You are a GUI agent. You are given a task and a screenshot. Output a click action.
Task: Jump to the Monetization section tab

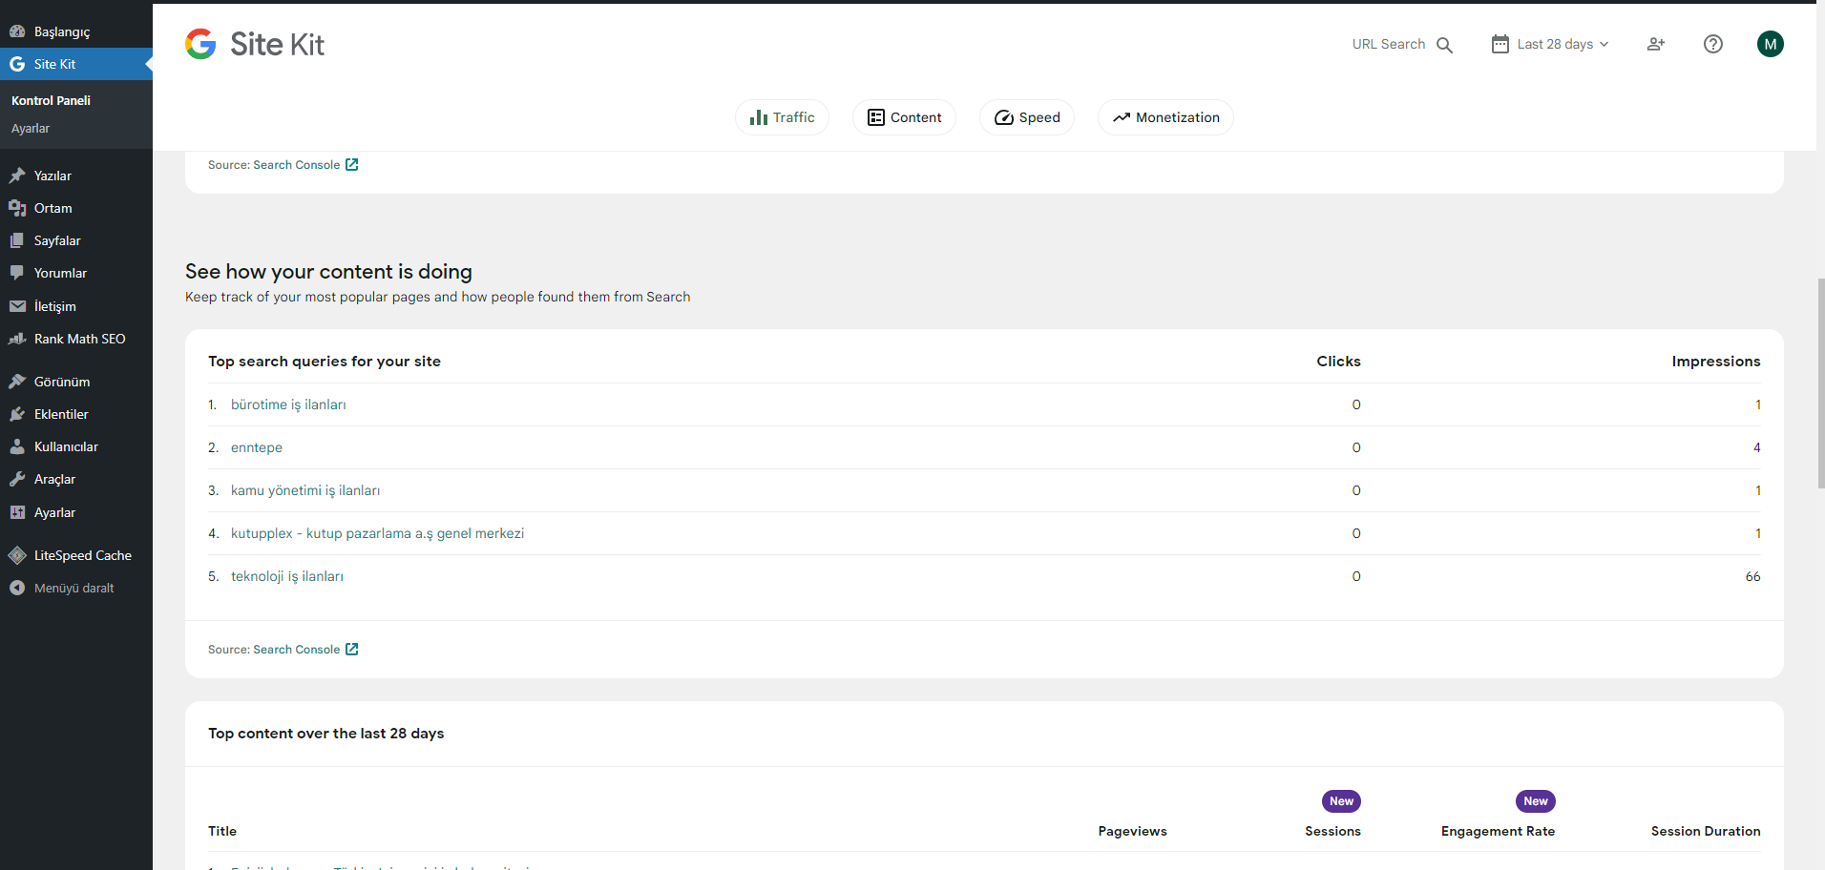coord(1165,117)
